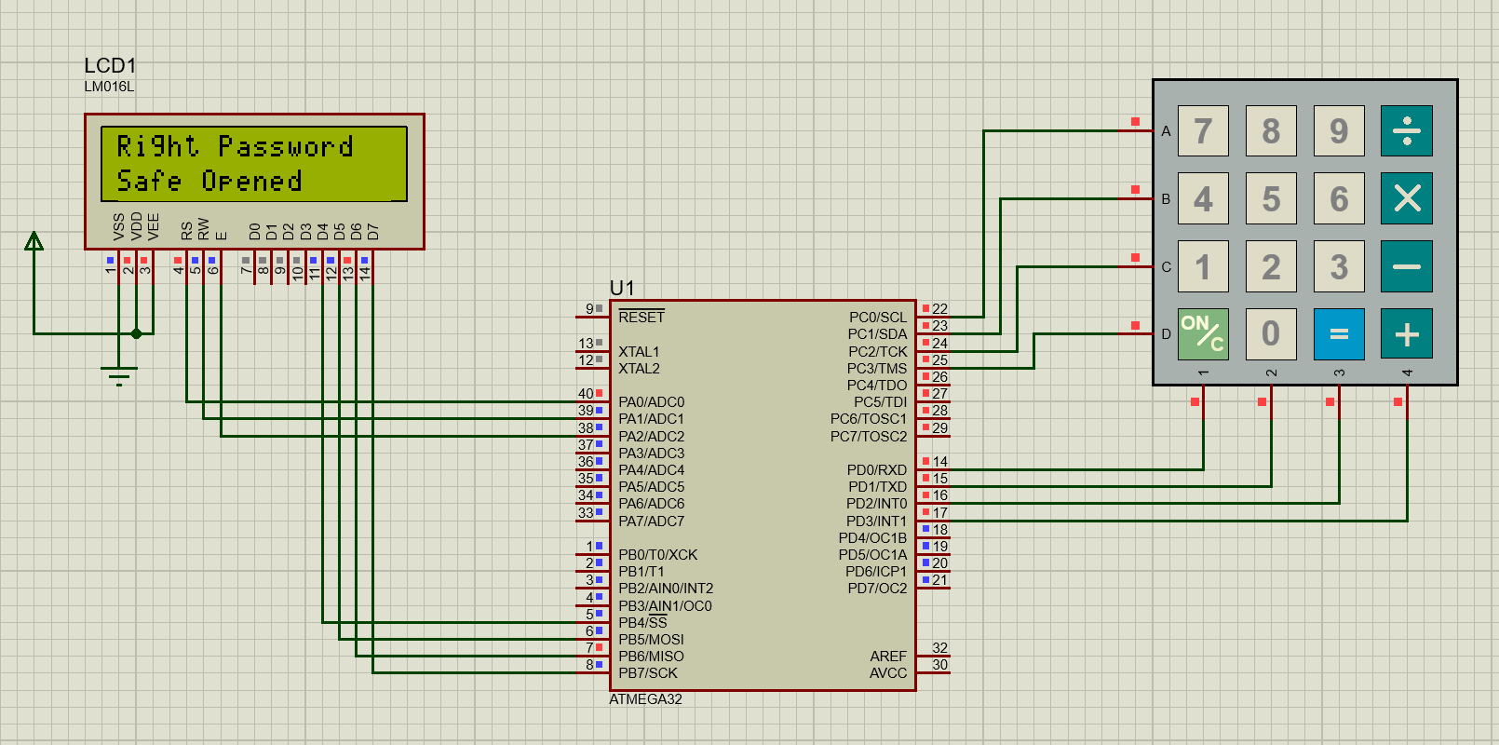Click keypad row A label

point(1166,131)
